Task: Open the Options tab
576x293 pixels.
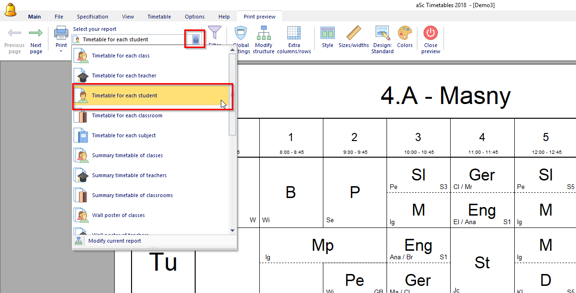Action: [x=195, y=17]
